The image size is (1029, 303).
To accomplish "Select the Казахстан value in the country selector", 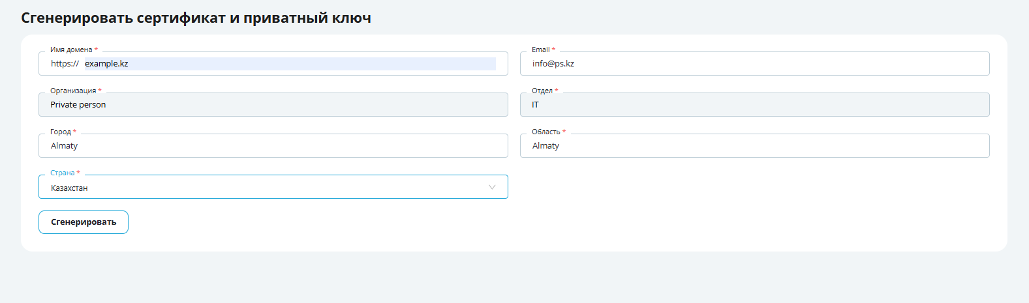I will tap(69, 188).
